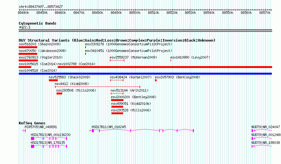281x164 pixels.
Task: Open the esv2000200 (Bentley2008) variant
Action: point(134,97)
